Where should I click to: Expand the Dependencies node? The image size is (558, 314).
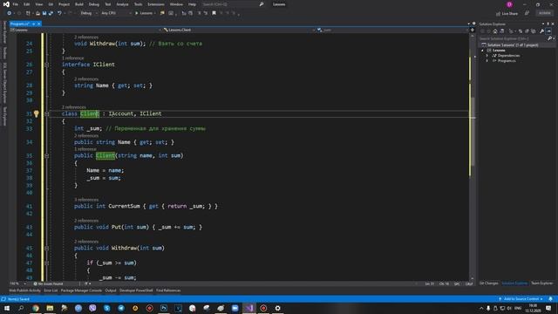487,56
